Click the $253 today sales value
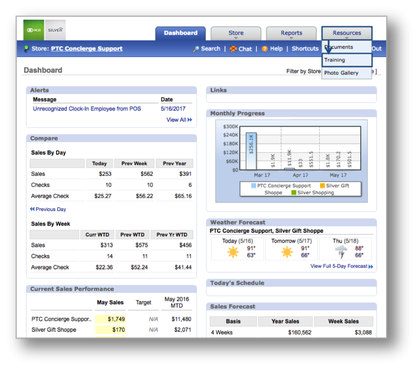Viewport: 419px width, 370px height. (105, 174)
